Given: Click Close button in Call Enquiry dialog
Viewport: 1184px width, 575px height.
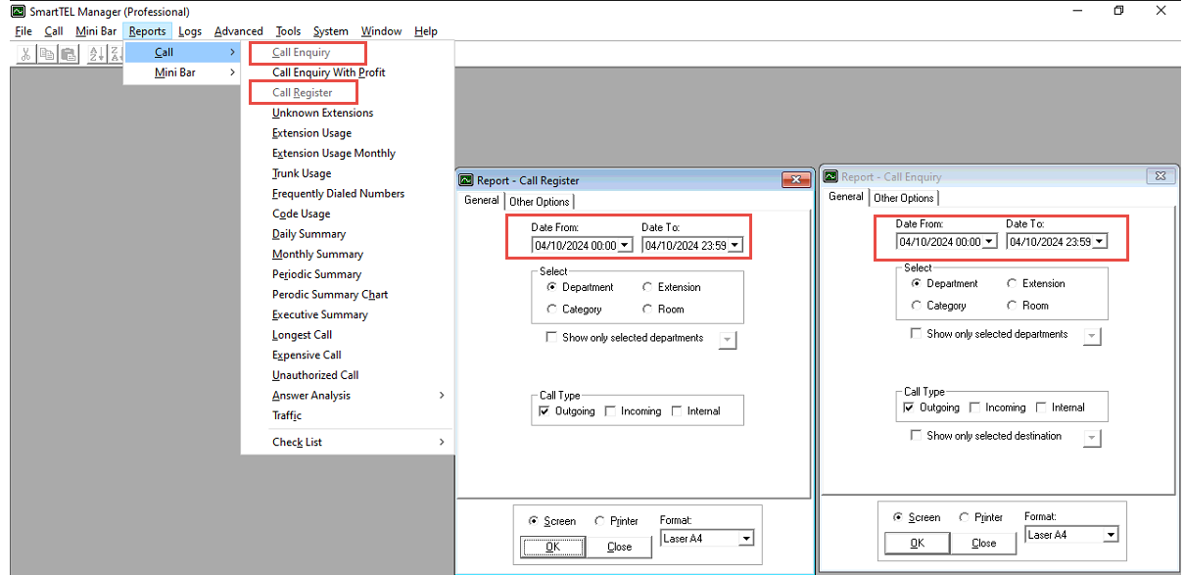Looking at the screenshot, I should pyautogui.click(x=983, y=543).
